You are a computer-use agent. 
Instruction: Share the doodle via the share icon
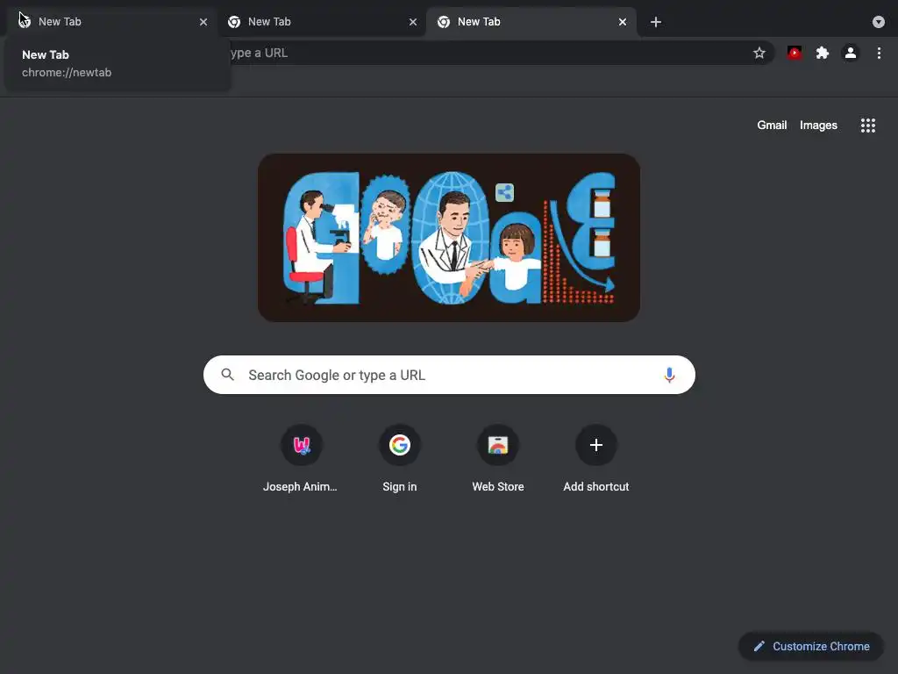pyautogui.click(x=504, y=192)
